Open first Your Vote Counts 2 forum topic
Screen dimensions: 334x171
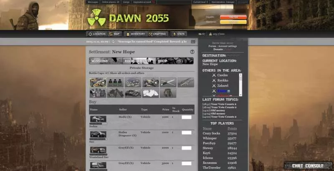(224, 104)
